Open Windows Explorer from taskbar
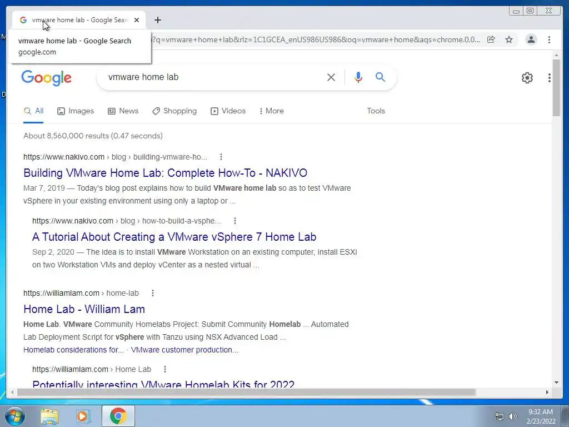569x427 pixels. 49,416
